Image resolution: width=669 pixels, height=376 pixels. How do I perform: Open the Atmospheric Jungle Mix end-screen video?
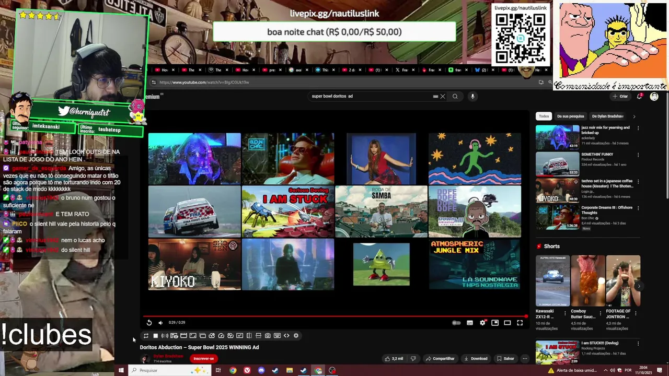click(475, 264)
